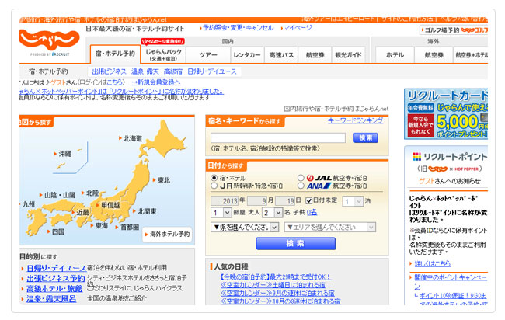Image resolution: width=505 pixels, height=320 pixels.
Task: Open the ゴルフ場予約 golf booking banner
Action: tap(454, 30)
